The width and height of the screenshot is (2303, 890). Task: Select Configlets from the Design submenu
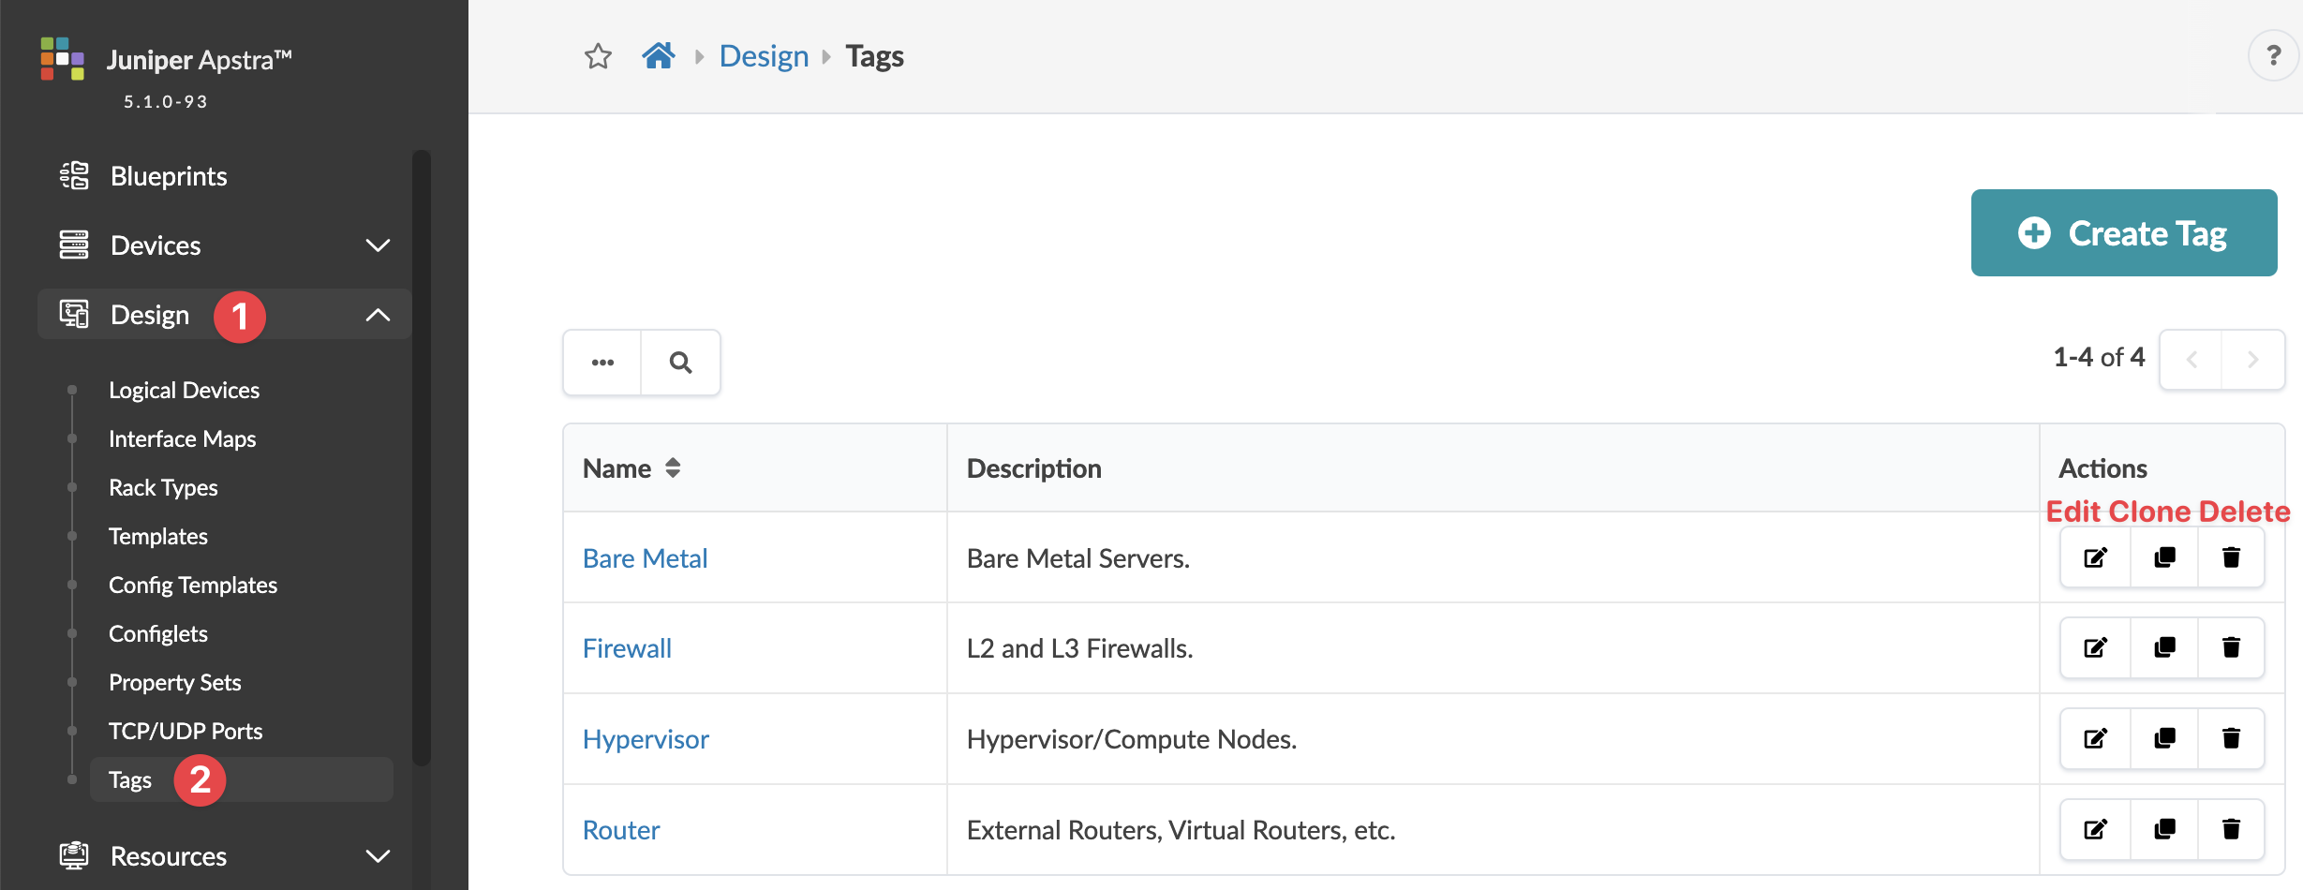click(x=157, y=634)
